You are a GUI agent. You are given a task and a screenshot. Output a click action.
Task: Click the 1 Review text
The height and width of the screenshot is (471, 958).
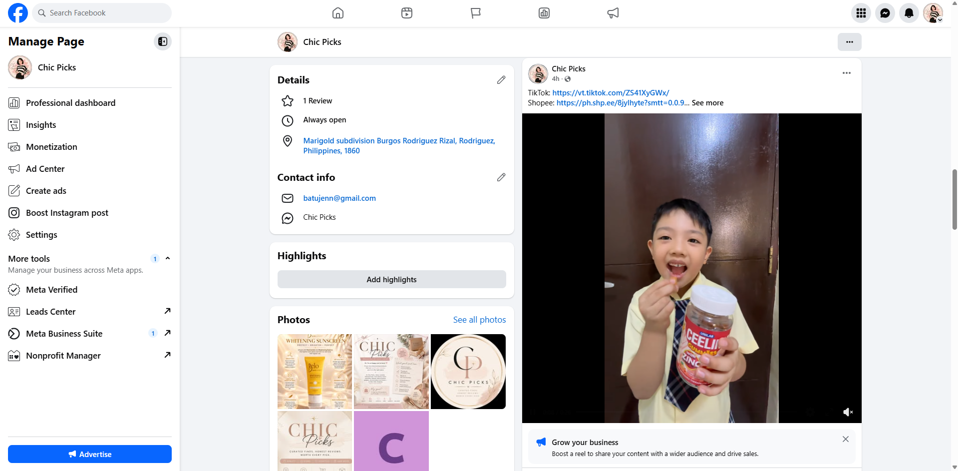point(318,101)
